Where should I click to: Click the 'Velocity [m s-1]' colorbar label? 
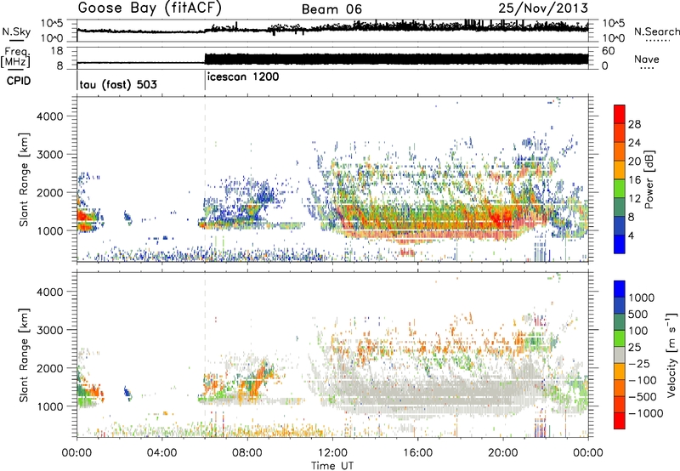[x=671, y=355]
